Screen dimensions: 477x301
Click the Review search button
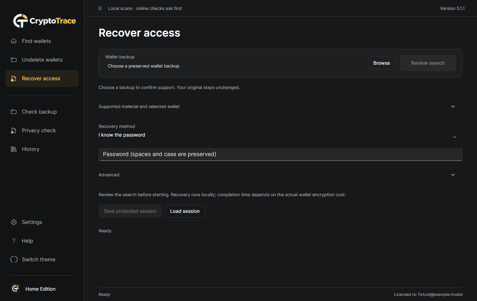pyautogui.click(x=428, y=63)
